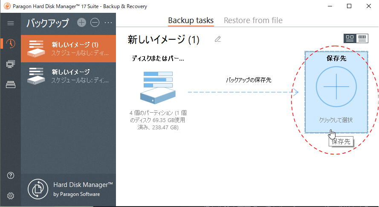379x207 pixels.
Task: Click the backup source disk icon
Action: (158, 87)
